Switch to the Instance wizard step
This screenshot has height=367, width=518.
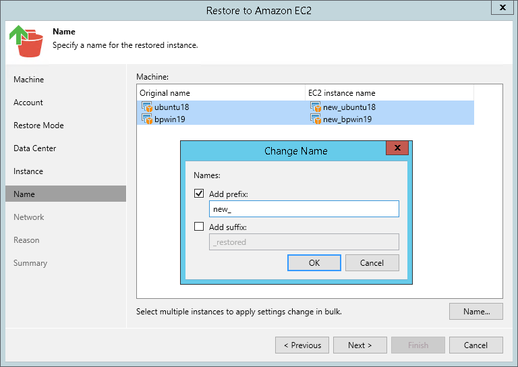[28, 171]
